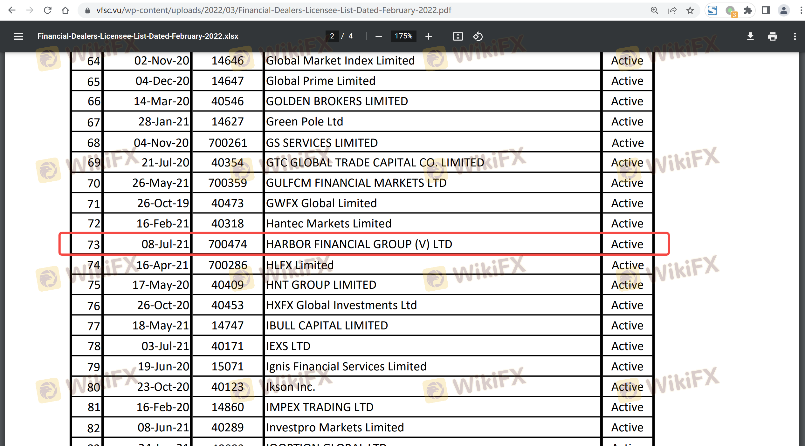
Task: Click the vfsc.vu URL address bar
Action: pos(273,10)
